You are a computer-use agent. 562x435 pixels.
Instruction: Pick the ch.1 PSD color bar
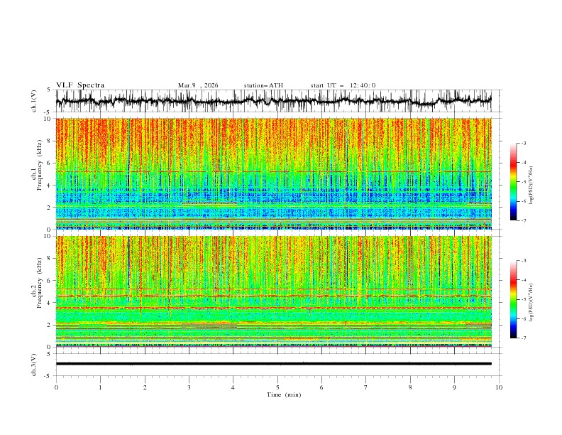513,182
